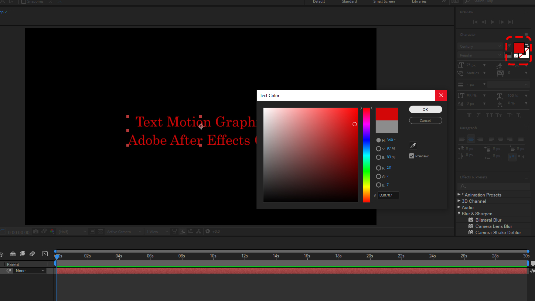The image size is (535, 301).
Task: Open the Active Camera dropdown
Action: pos(124,232)
